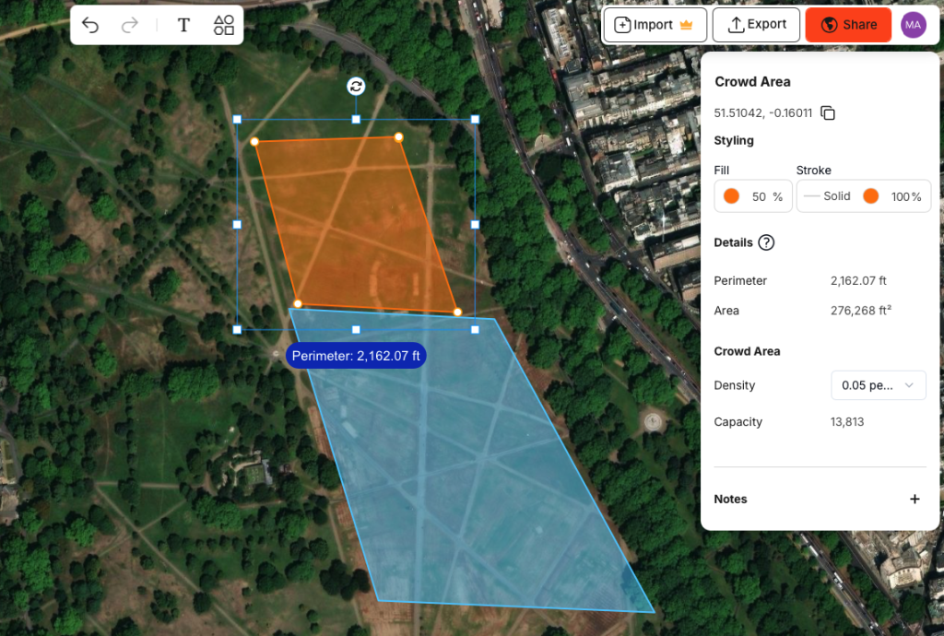Open the Solid stroke style dropdown
The height and width of the screenshot is (636, 944).
point(827,196)
